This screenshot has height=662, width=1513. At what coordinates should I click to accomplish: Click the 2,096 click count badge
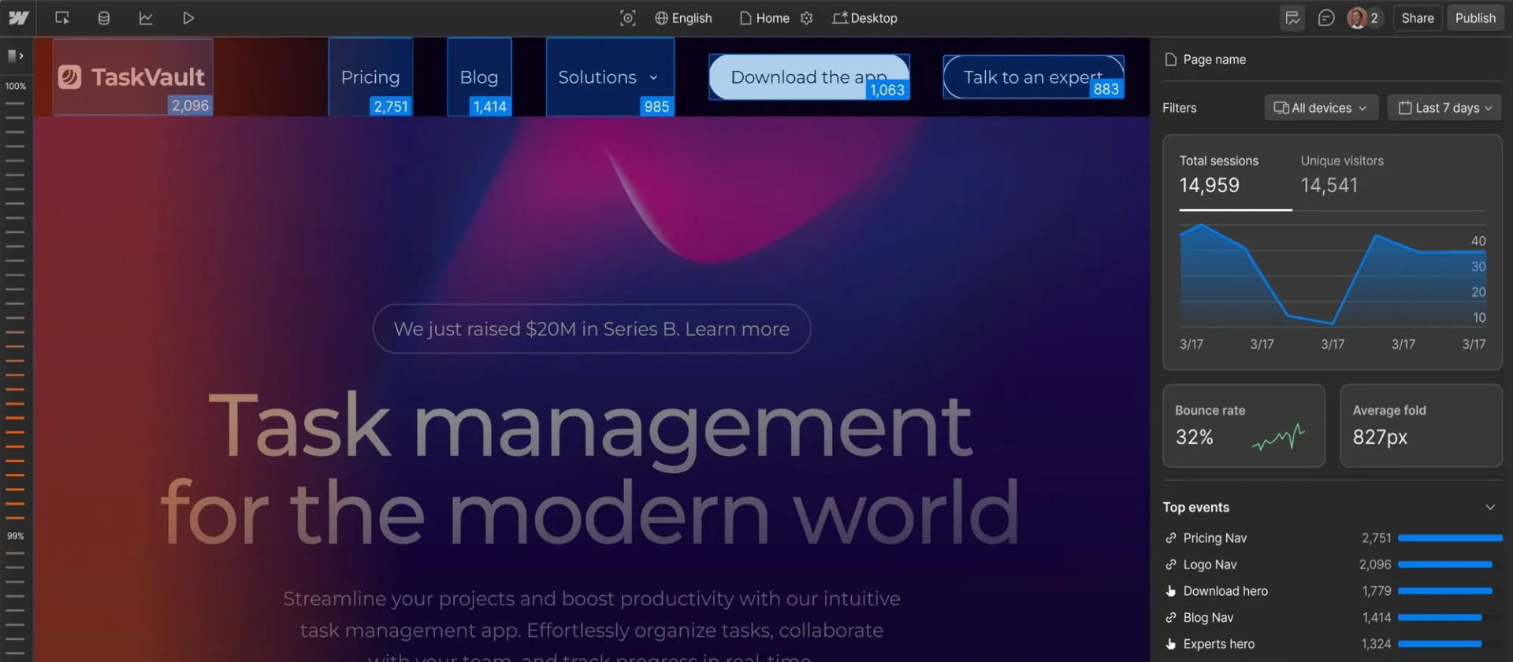coord(191,105)
